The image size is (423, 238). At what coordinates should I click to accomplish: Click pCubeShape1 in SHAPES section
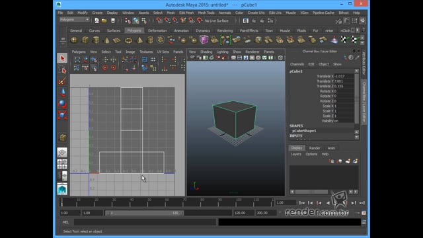pos(304,131)
